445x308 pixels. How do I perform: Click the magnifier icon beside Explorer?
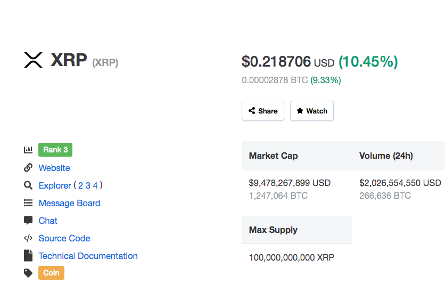click(x=28, y=185)
